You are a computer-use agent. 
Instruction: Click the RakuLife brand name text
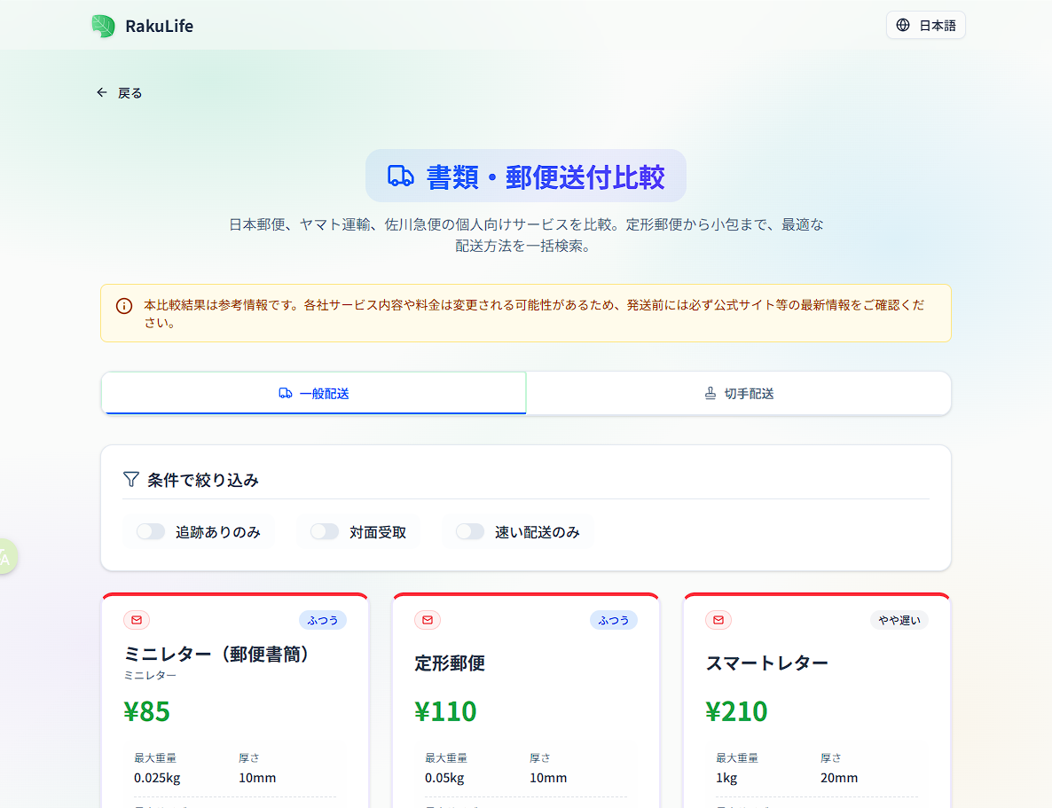coord(159,26)
